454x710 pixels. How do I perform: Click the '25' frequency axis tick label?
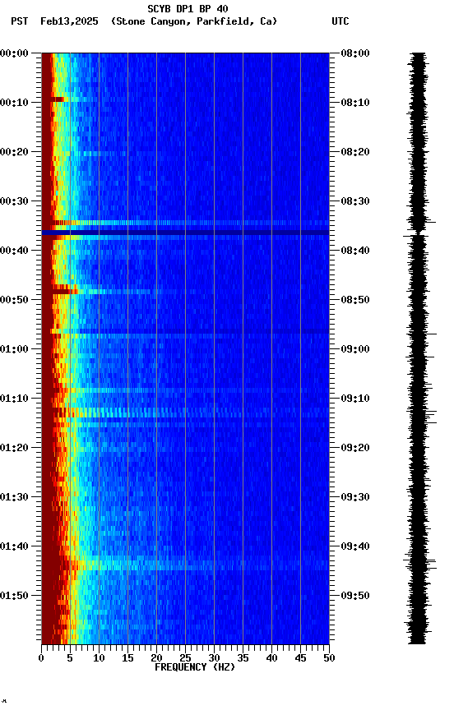click(185, 658)
